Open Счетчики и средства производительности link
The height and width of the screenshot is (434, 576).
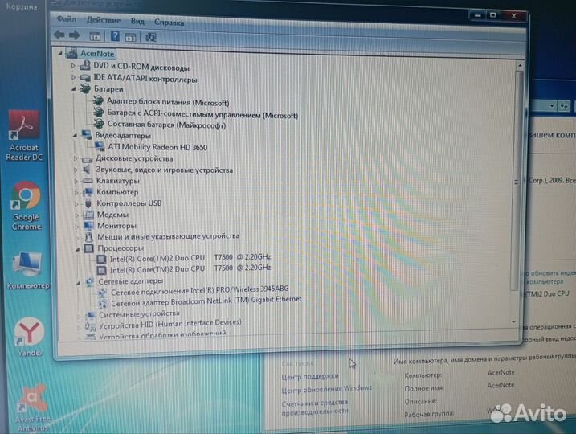tap(315, 407)
